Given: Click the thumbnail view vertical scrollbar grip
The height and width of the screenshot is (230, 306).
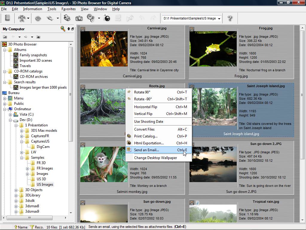Looking at the screenshot, I should (x=302, y=95).
